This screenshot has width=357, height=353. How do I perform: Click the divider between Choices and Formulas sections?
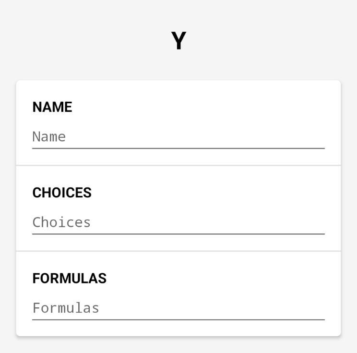coord(178,251)
